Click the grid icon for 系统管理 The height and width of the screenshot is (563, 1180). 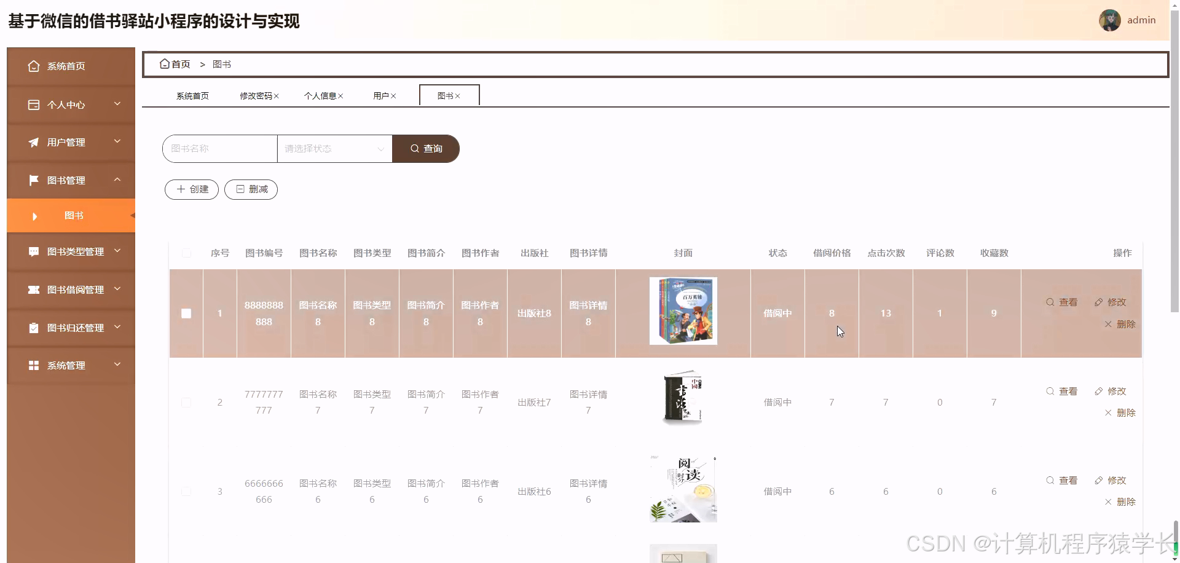click(34, 366)
